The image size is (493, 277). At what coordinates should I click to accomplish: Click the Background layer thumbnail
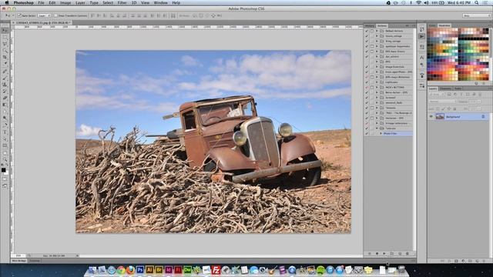coord(440,116)
